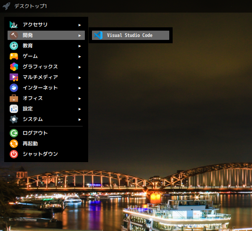Click the gamepad icon for ゲーム
The image size is (252, 231).
[14, 56]
